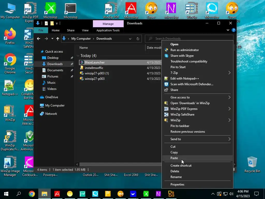Switch to the View ribbon tab

click(x=85, y=30)
